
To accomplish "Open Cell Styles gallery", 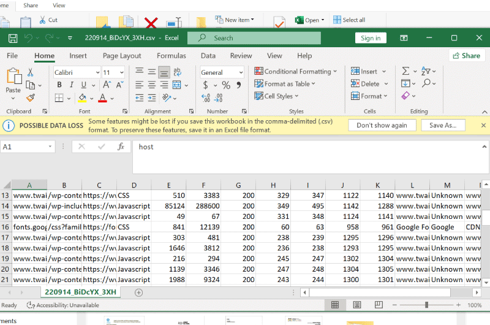I will [x=276, y=96].
